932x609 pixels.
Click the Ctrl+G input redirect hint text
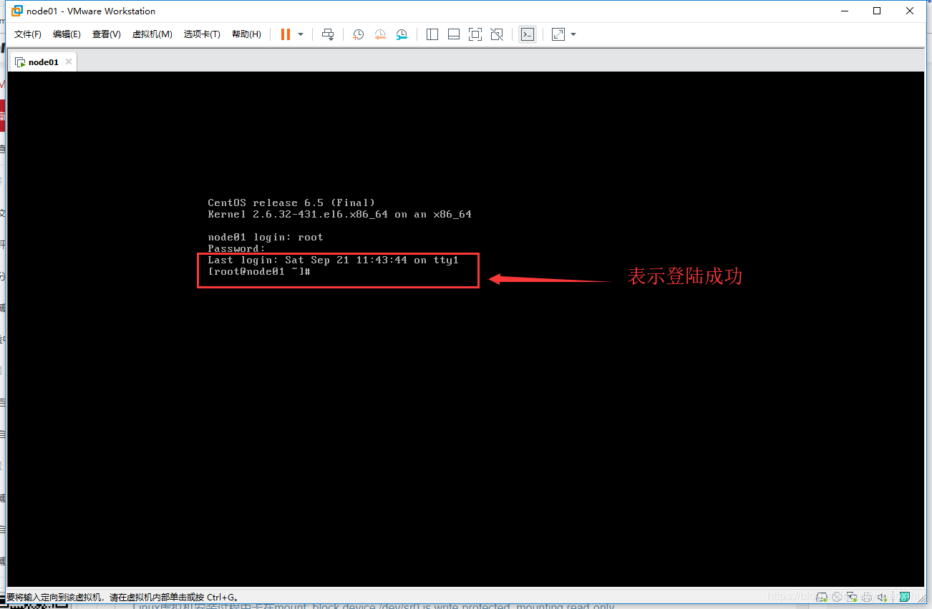(122, 597)
